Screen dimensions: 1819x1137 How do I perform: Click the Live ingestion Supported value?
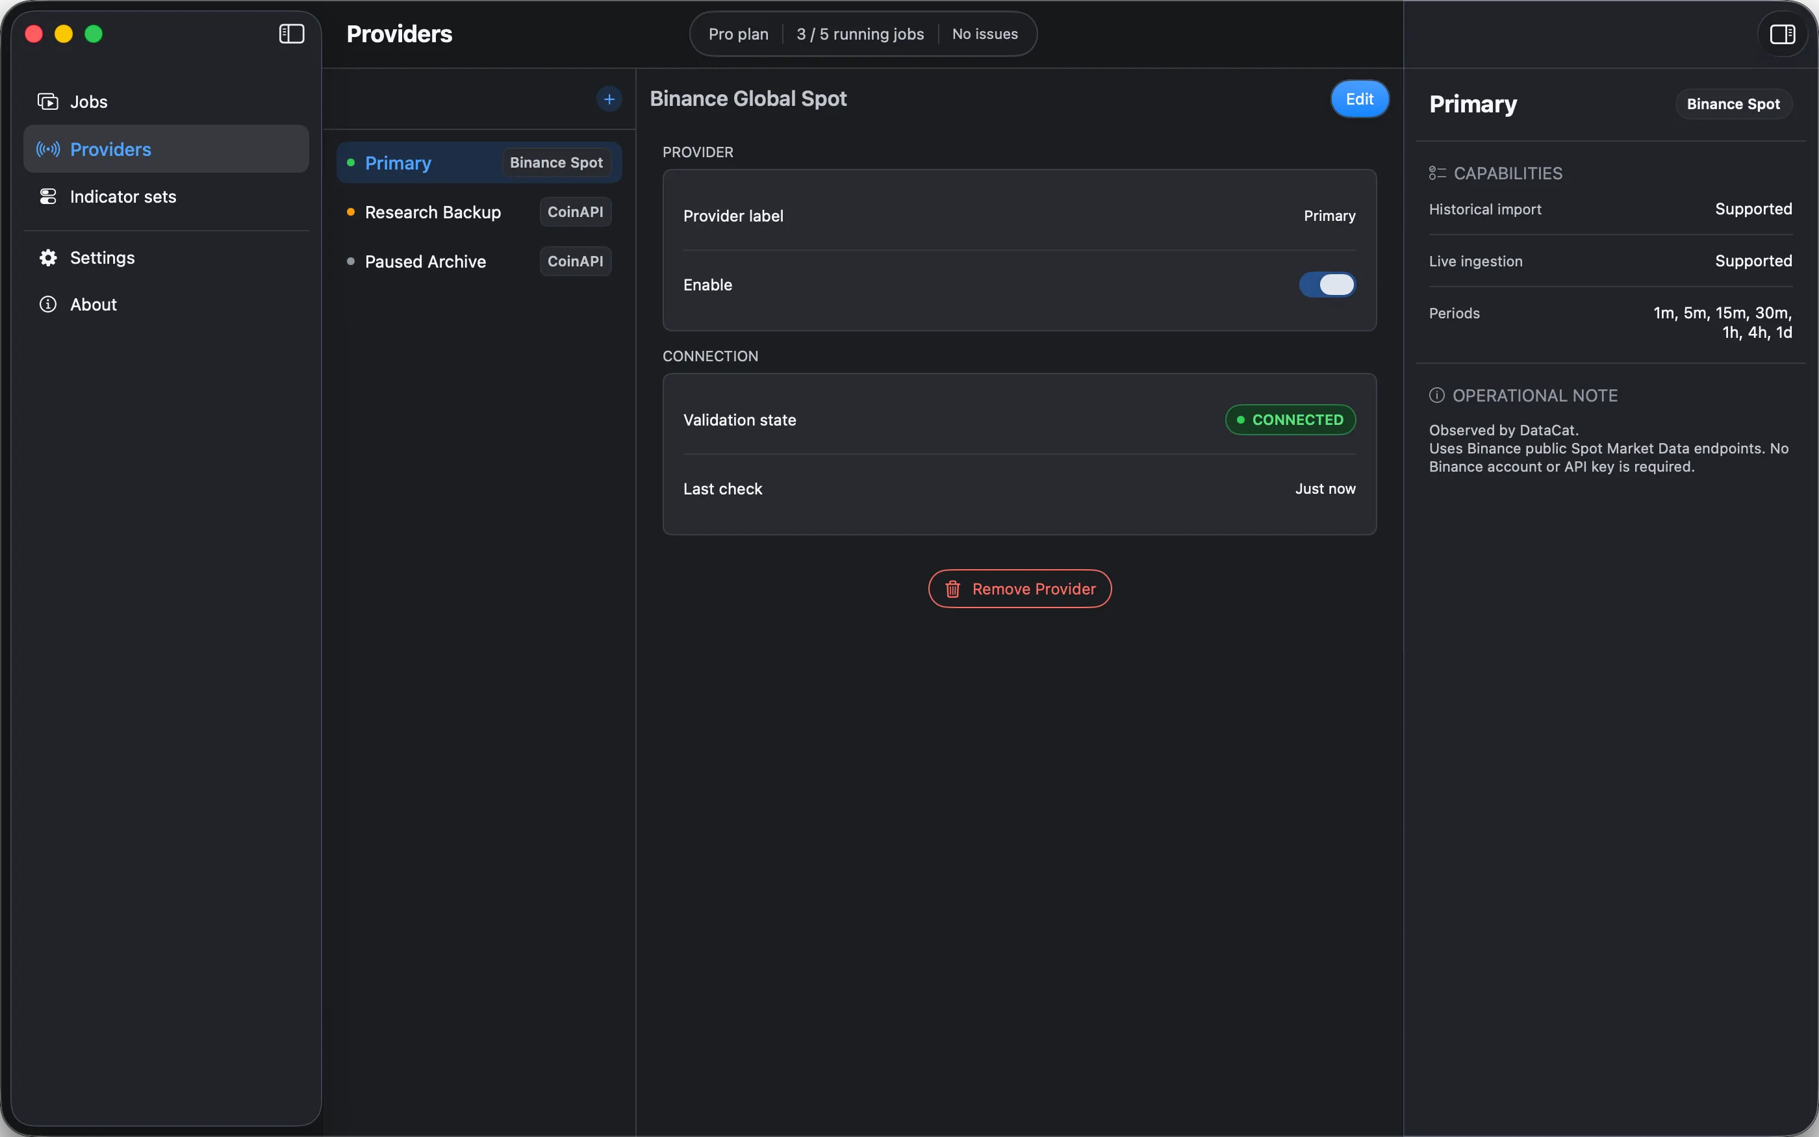1753,261
